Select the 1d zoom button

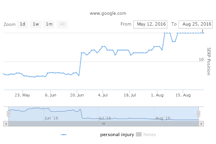pos(22,24)
